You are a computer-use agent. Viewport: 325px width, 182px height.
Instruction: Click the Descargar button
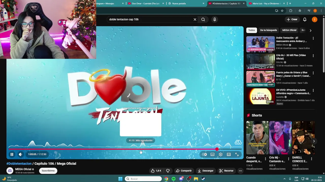tap(206, 171)
